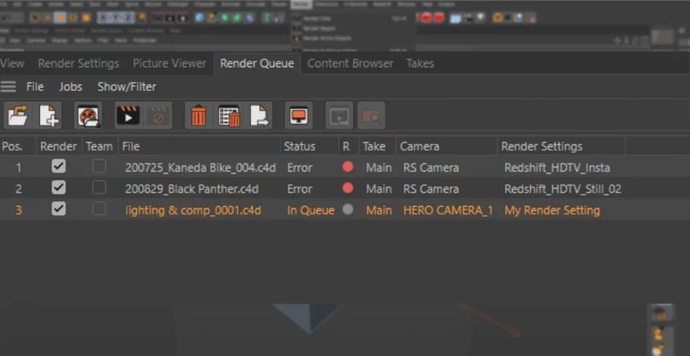Uncheck Render for 200829_Black Panther.c4d
Viewport: 690px width, 356px height.
pyautogui.click(x=59, y=187)
